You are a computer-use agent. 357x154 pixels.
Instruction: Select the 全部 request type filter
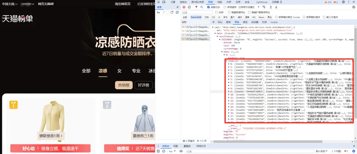(x=185, y=17)
